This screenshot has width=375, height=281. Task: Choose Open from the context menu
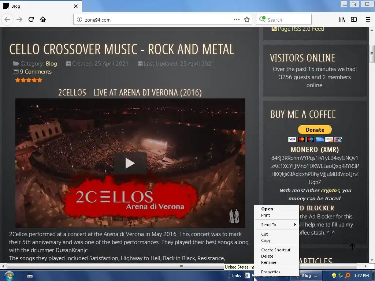point(276,209)
